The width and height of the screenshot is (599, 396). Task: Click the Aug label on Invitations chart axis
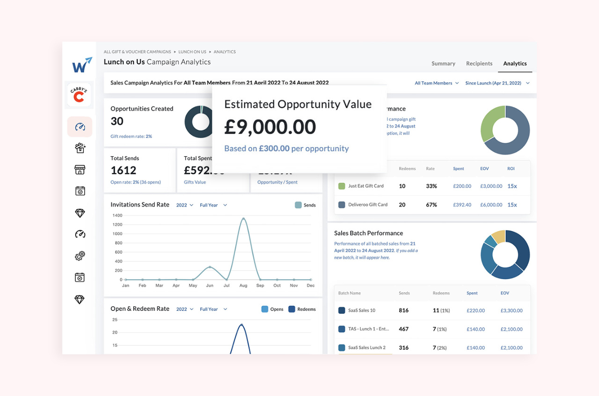(243, 285)
